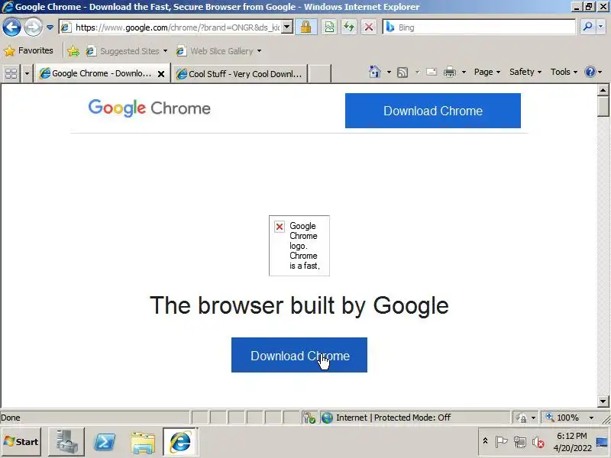
Task: Click the Read Mail envelope icon
Action: click(432, 72)
